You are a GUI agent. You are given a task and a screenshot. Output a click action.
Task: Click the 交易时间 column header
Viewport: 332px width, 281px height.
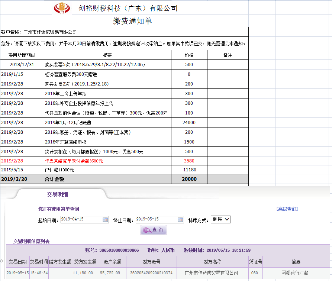coord(39,262)
